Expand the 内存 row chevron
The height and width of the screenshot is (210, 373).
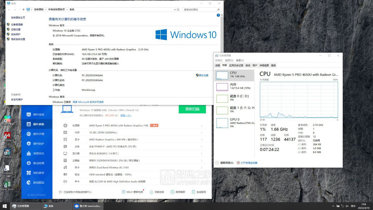[x=202, y=133]
